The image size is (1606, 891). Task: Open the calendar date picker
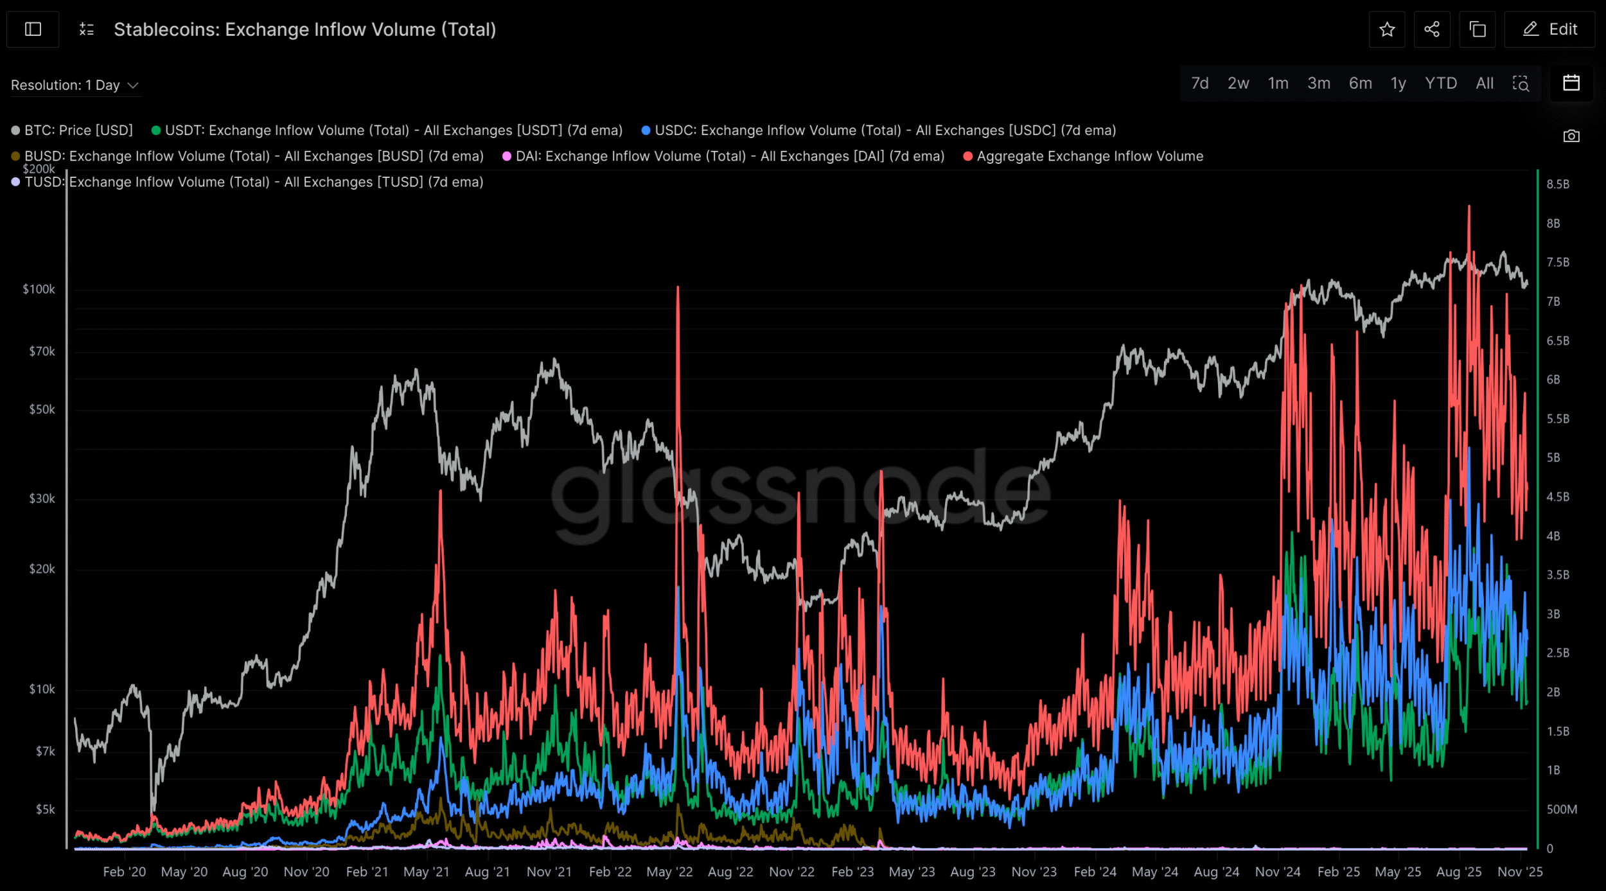(x=1571, y=84)
